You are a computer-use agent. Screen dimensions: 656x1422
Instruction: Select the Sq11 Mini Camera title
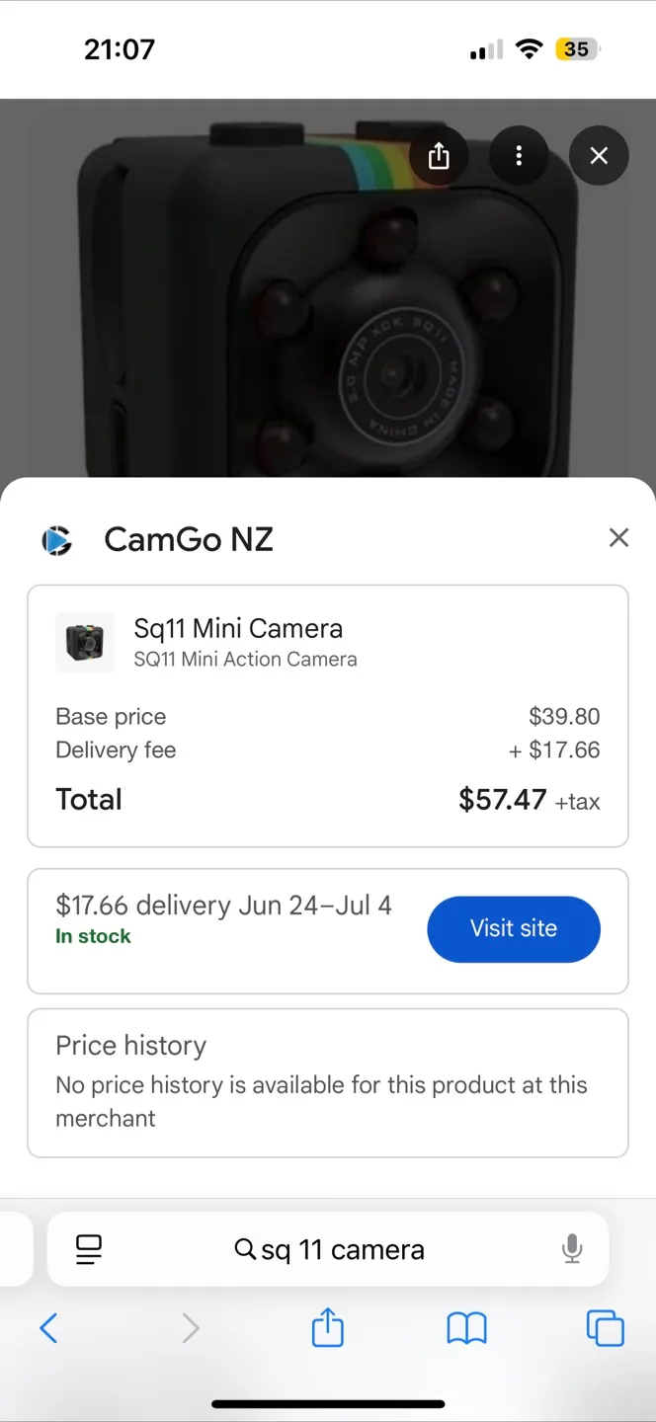[237, 628]
